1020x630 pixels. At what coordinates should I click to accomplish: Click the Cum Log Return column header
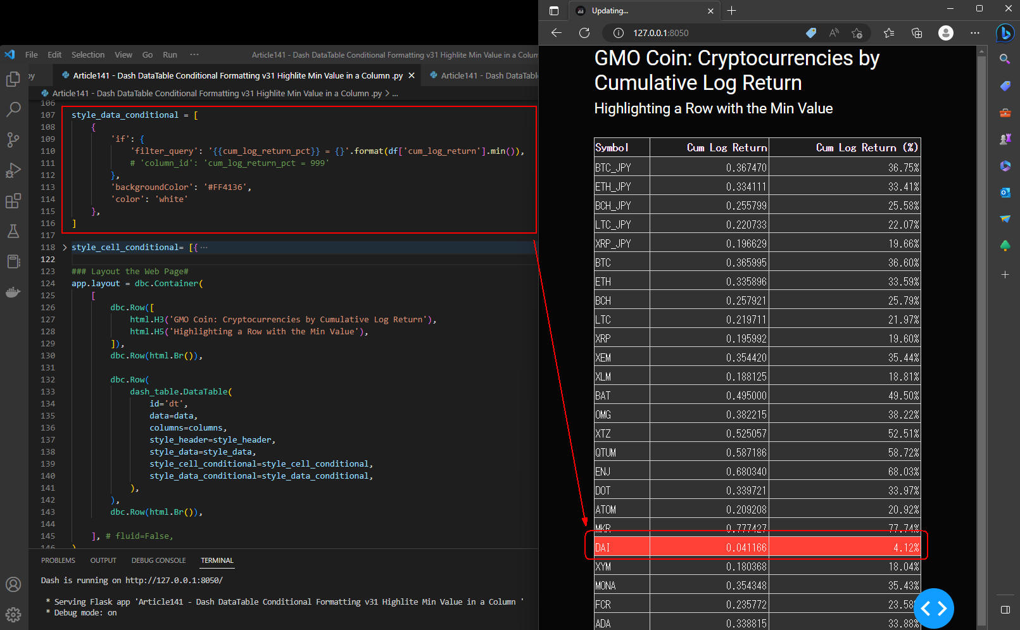710,148
